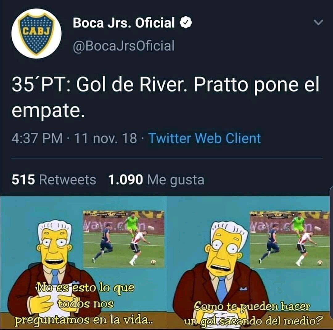The height and width of the screenshot is (330, 333).
Task: Open the Boca Jrs. Oficial display name
Action: (124, 23)
